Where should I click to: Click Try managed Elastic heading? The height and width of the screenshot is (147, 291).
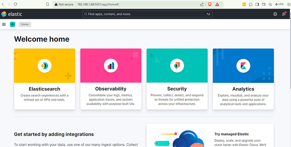232,134
